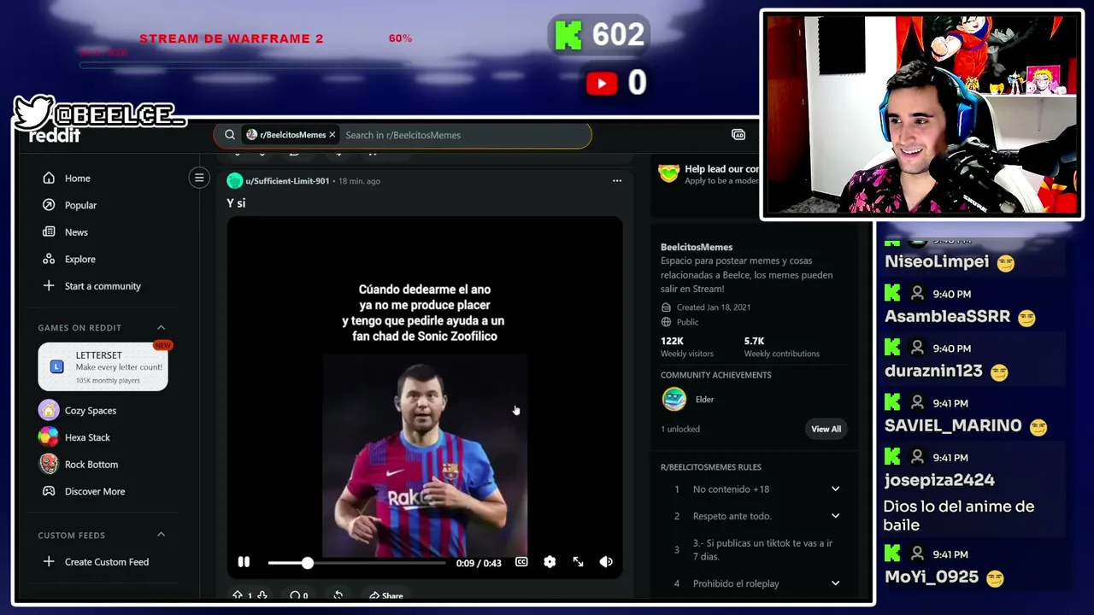
Task: Click the YouTube logo viewer counter
Action: (x=616, y=83)
